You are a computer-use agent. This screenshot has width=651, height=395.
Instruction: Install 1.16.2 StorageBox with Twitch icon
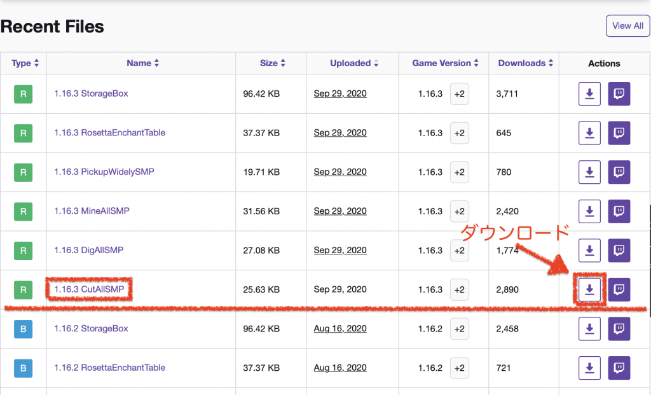[619, 329]
